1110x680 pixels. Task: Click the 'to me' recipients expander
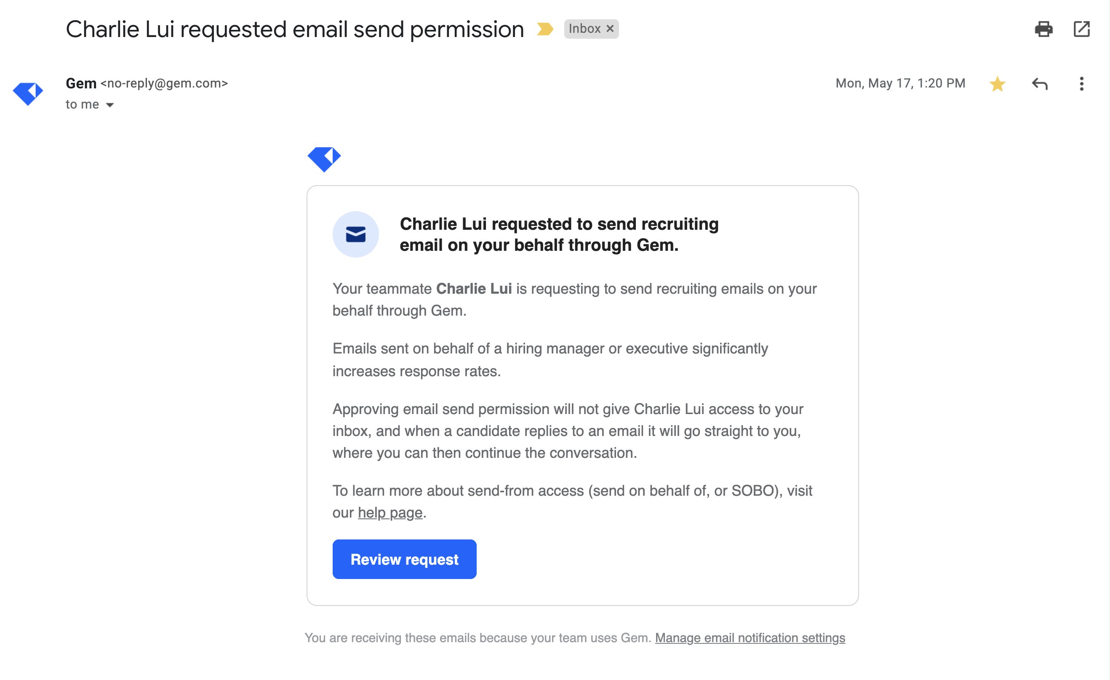110,105
